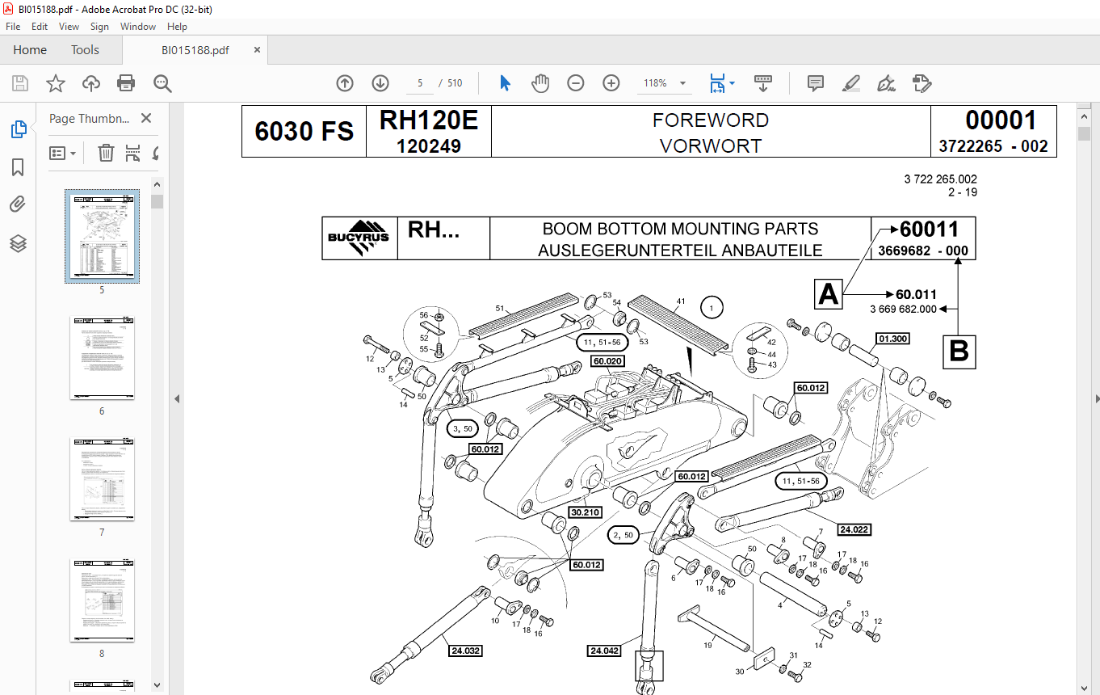Click the Stamp tool icon
The height and width of the screenshot is (695, 1100).
922,83
